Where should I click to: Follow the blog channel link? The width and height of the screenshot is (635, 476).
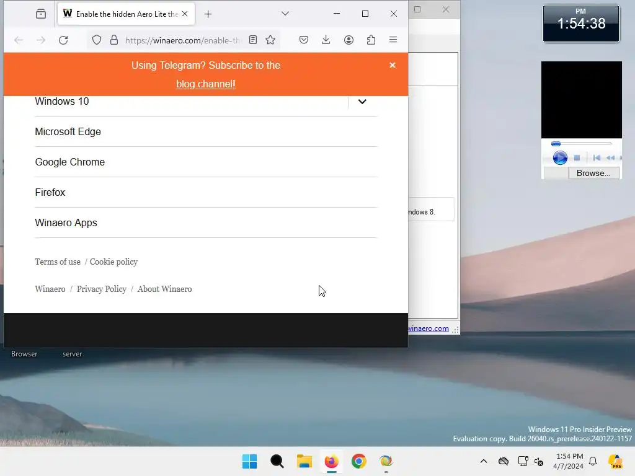click(x=206, y=84)
